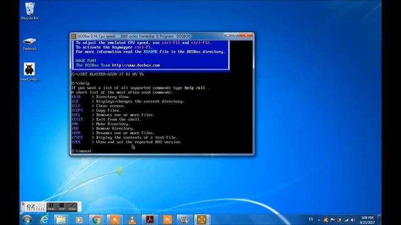The height and width of the screenshot is (225, 401).
Task: Click the red shield tray icon
Action: [339, 219]
